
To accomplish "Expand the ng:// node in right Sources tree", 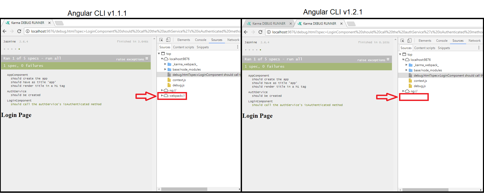I will (x=403, y=91).
